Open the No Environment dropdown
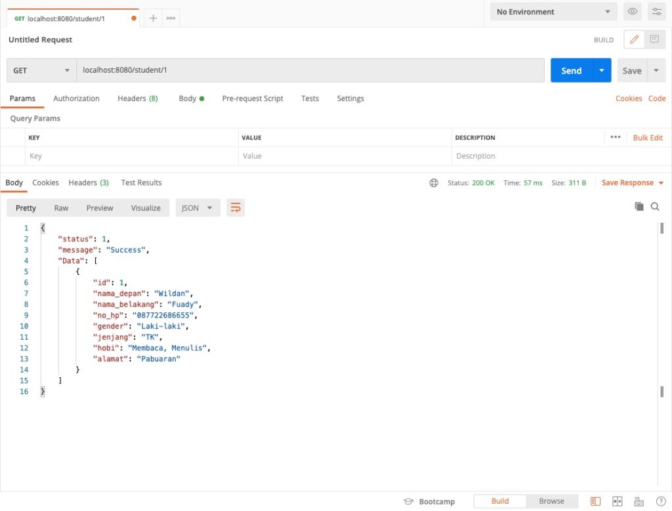Screen dimensions: 672x511 [x=553, y=12]
